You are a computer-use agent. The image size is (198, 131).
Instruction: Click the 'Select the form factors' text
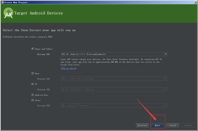(39, 30)
